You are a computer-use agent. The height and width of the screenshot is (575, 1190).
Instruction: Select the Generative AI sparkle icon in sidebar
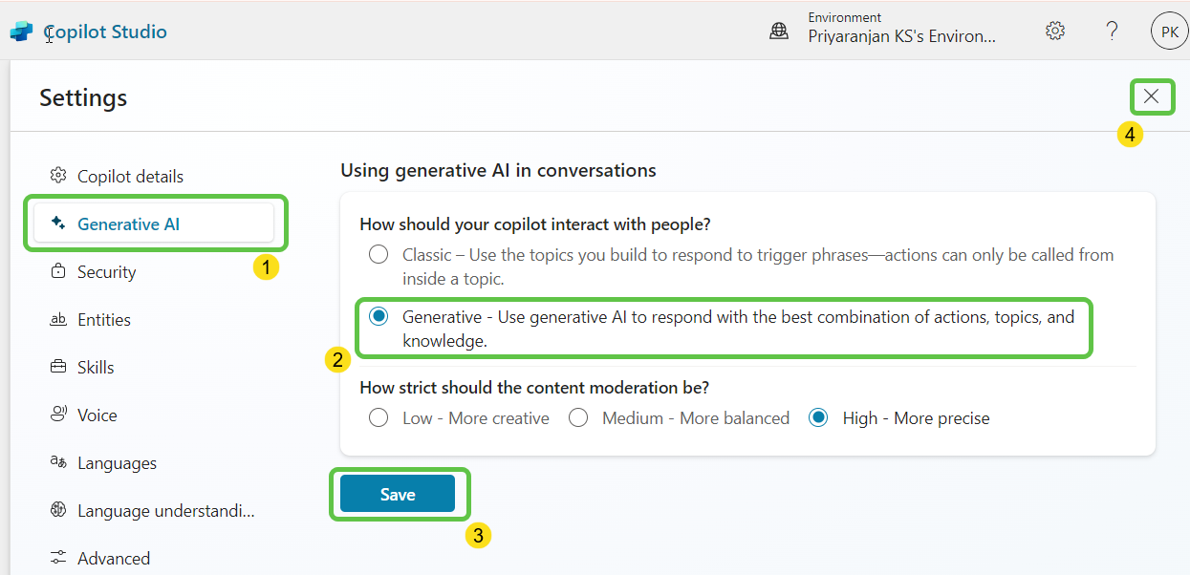coord(56,224)
